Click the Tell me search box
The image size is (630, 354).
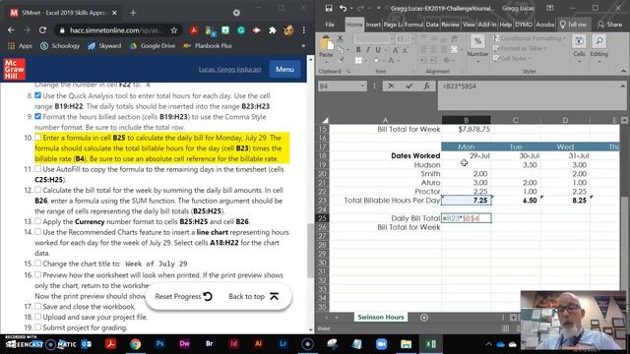[573, 25]
